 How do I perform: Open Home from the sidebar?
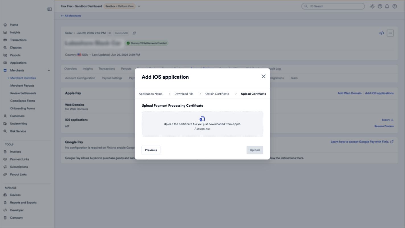(x=14, y=25)
